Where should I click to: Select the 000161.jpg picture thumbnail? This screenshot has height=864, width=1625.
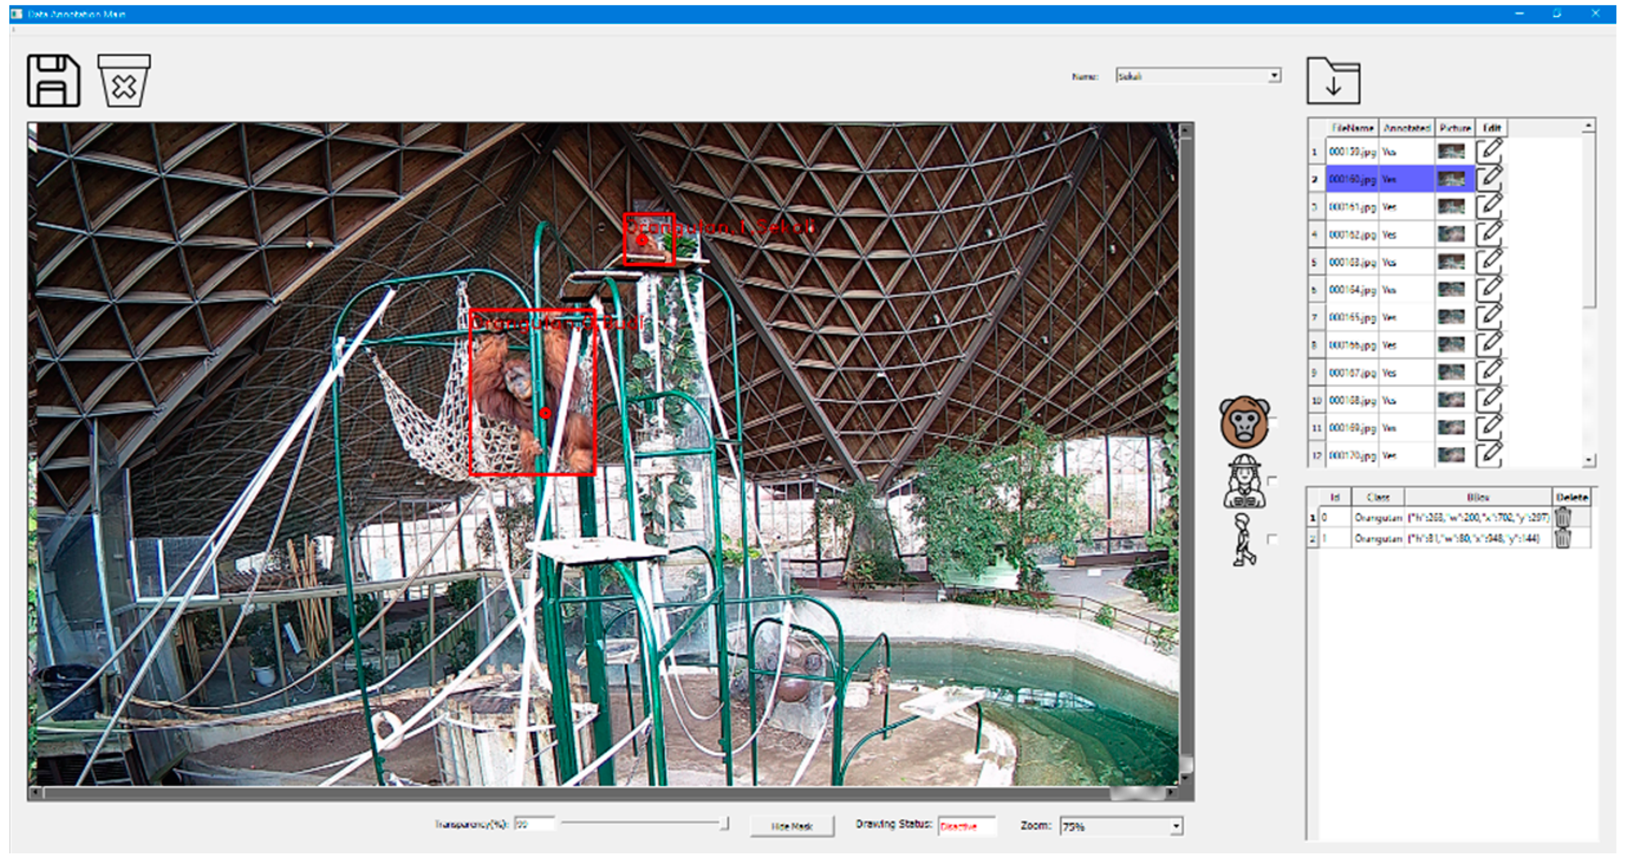(x=1451, y=207)
